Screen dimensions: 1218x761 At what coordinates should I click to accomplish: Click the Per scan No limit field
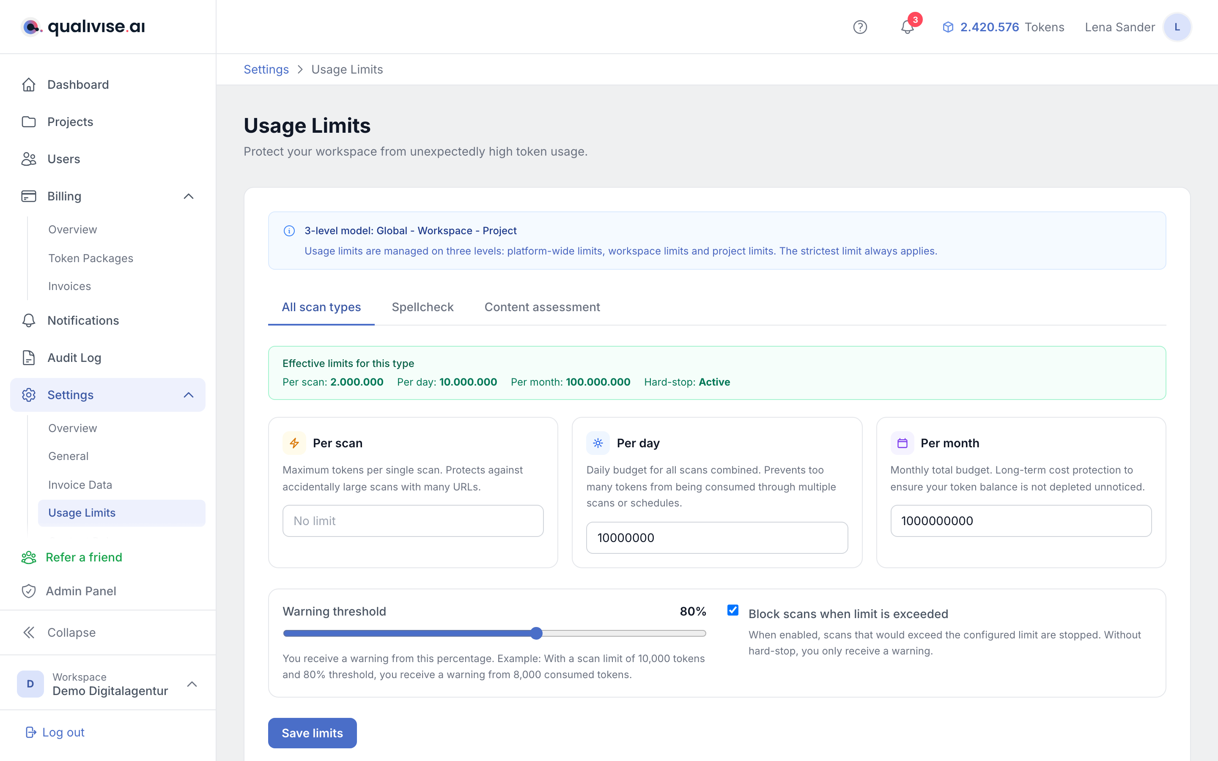(x=413, y=521)
